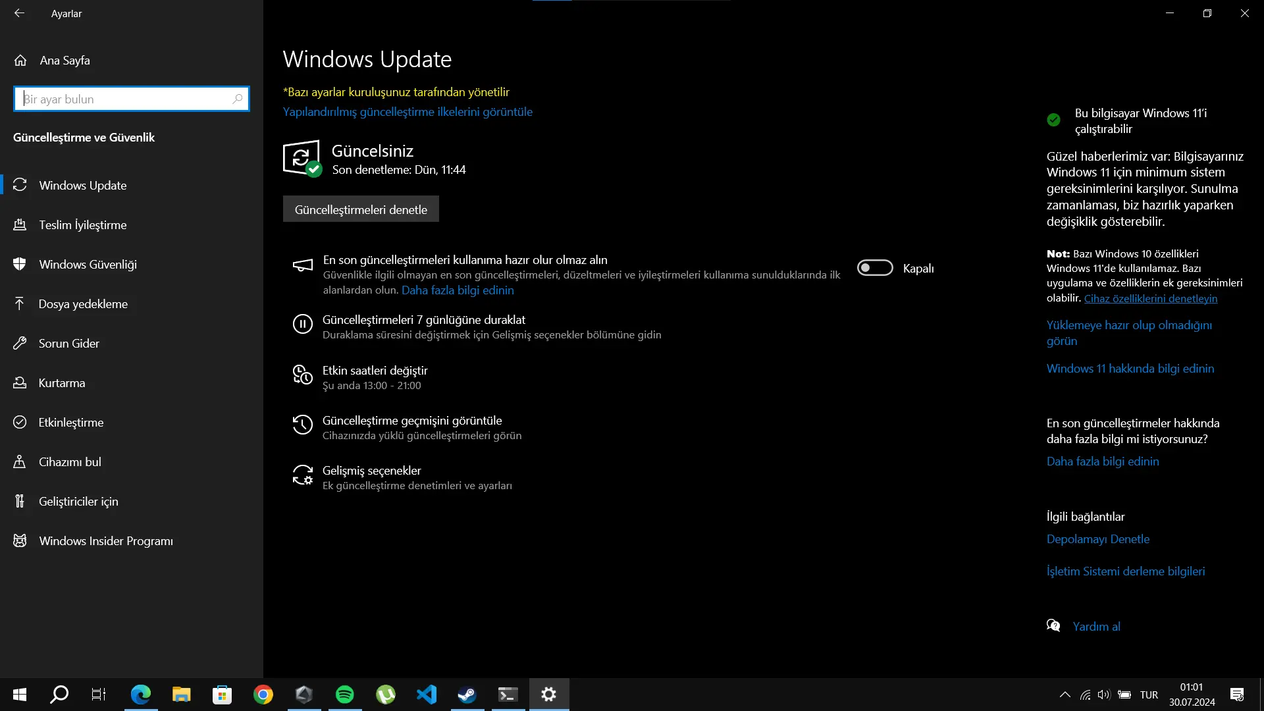Launch Google Chrome from taskbar
The height and width of the screenshot is (711, 1264).
263,695
